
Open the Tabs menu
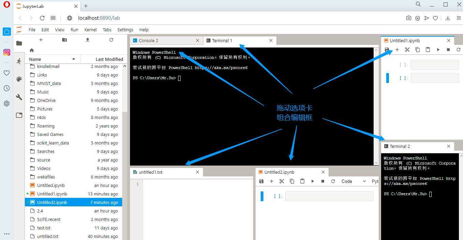coord(107,30)
